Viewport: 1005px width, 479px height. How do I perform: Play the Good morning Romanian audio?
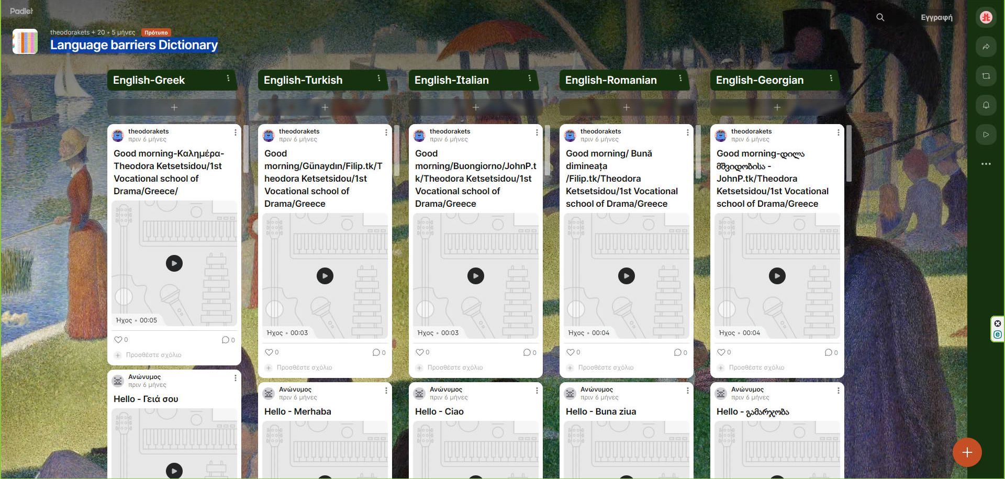point(626,276)
